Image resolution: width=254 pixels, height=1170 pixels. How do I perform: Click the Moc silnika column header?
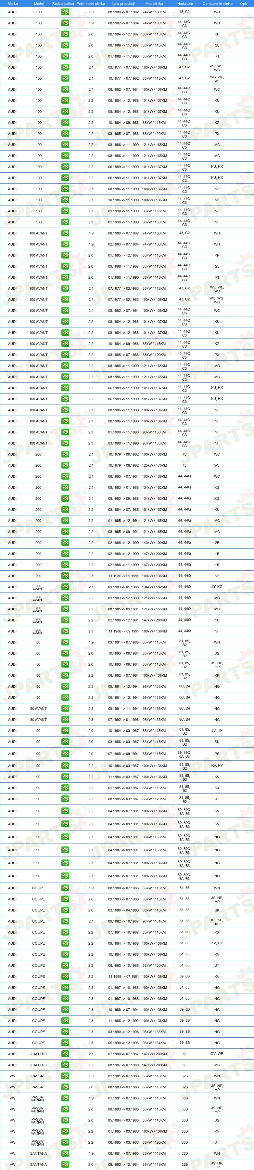pyautogui.click(x=154, y=3)
